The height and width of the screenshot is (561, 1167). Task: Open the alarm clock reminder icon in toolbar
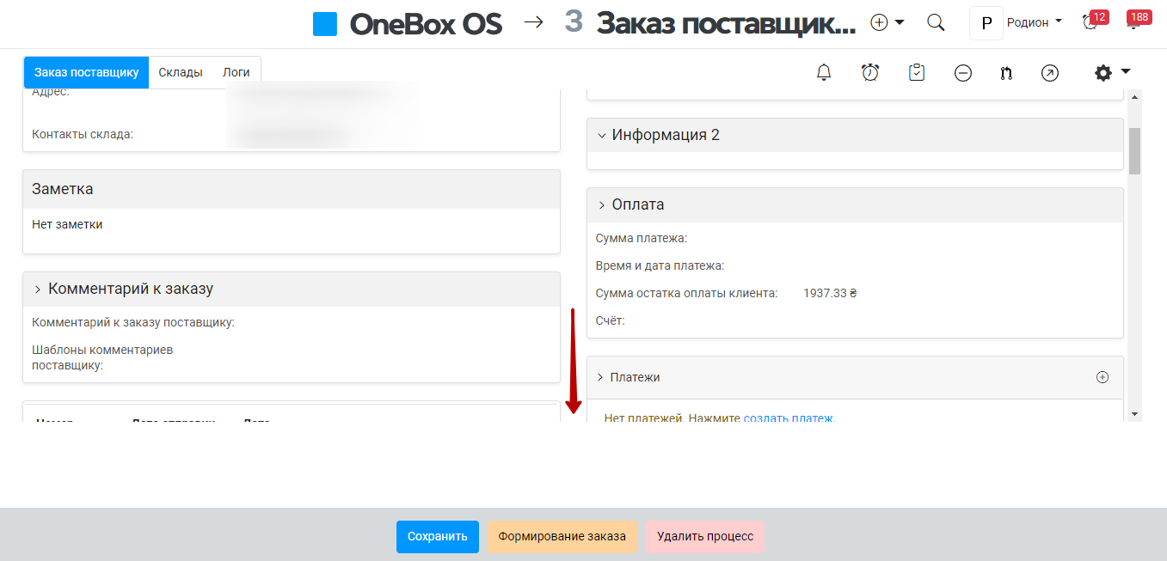[870, 73]
